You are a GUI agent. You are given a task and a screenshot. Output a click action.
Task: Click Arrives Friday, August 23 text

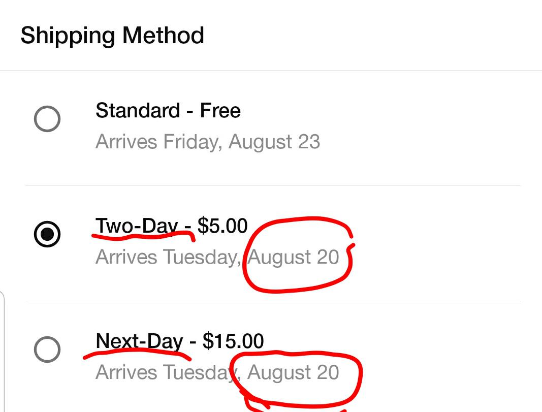click(x=207, y=141)
